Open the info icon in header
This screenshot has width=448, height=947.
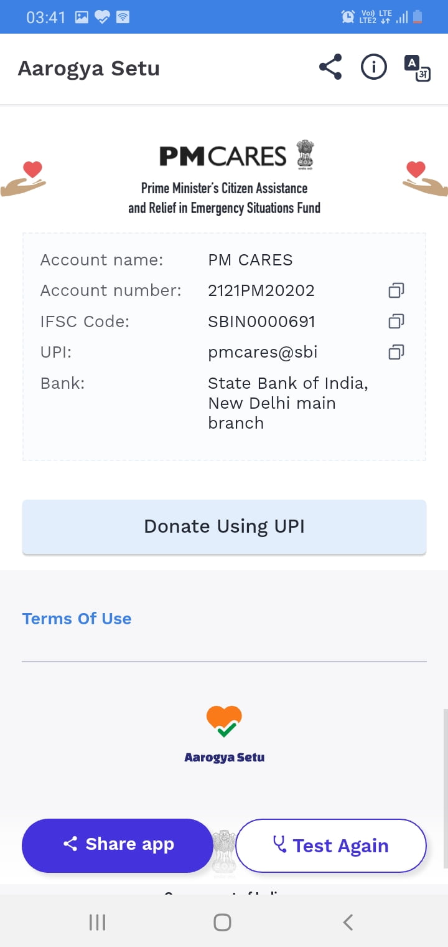[374, 67]
